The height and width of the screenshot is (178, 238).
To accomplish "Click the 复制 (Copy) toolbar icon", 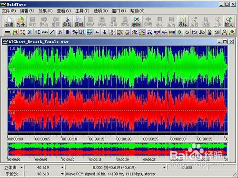I will [79, 21].
